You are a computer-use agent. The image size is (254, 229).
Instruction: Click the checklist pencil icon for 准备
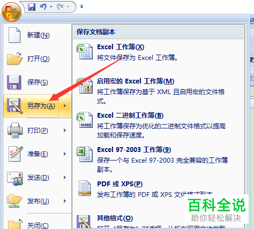coord(16,154)
